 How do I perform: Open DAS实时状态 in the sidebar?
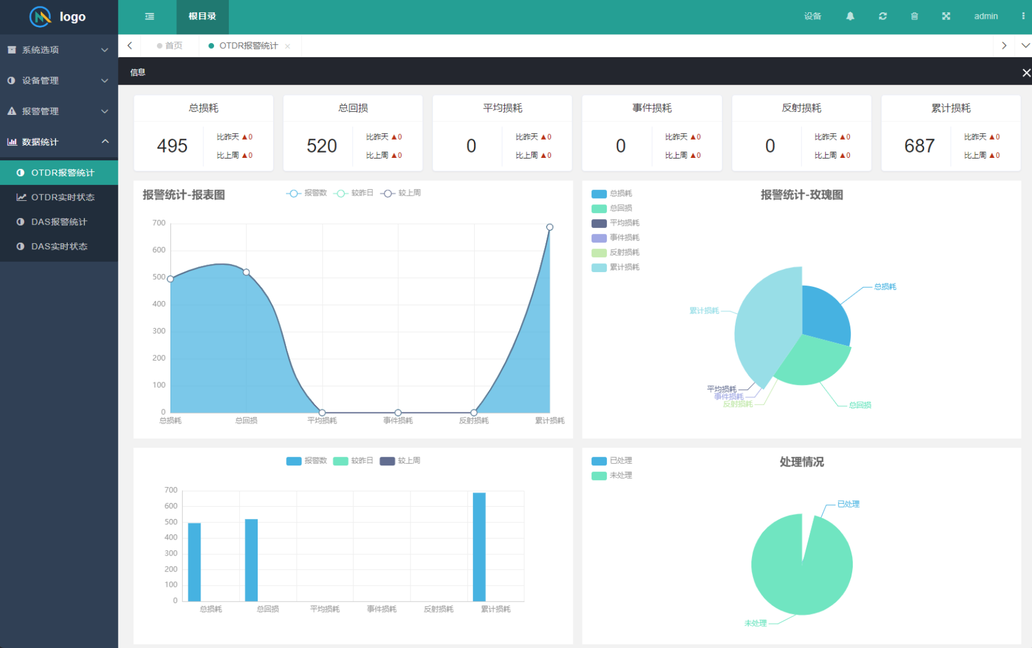(x=59, y=247)
